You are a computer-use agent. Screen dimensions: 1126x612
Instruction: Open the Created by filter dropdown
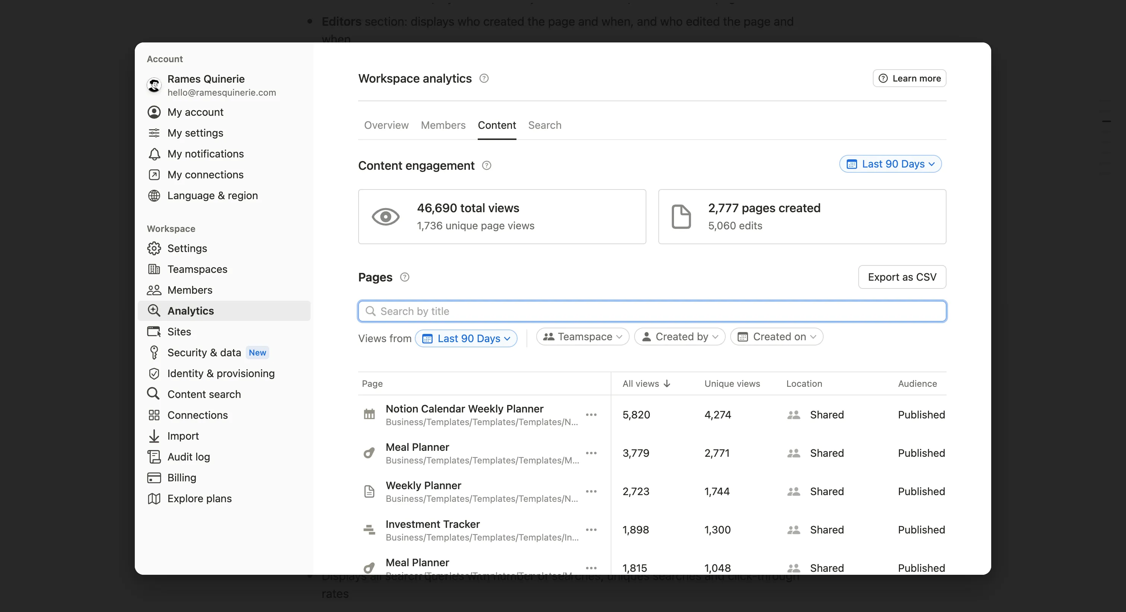tap(680, 337)
